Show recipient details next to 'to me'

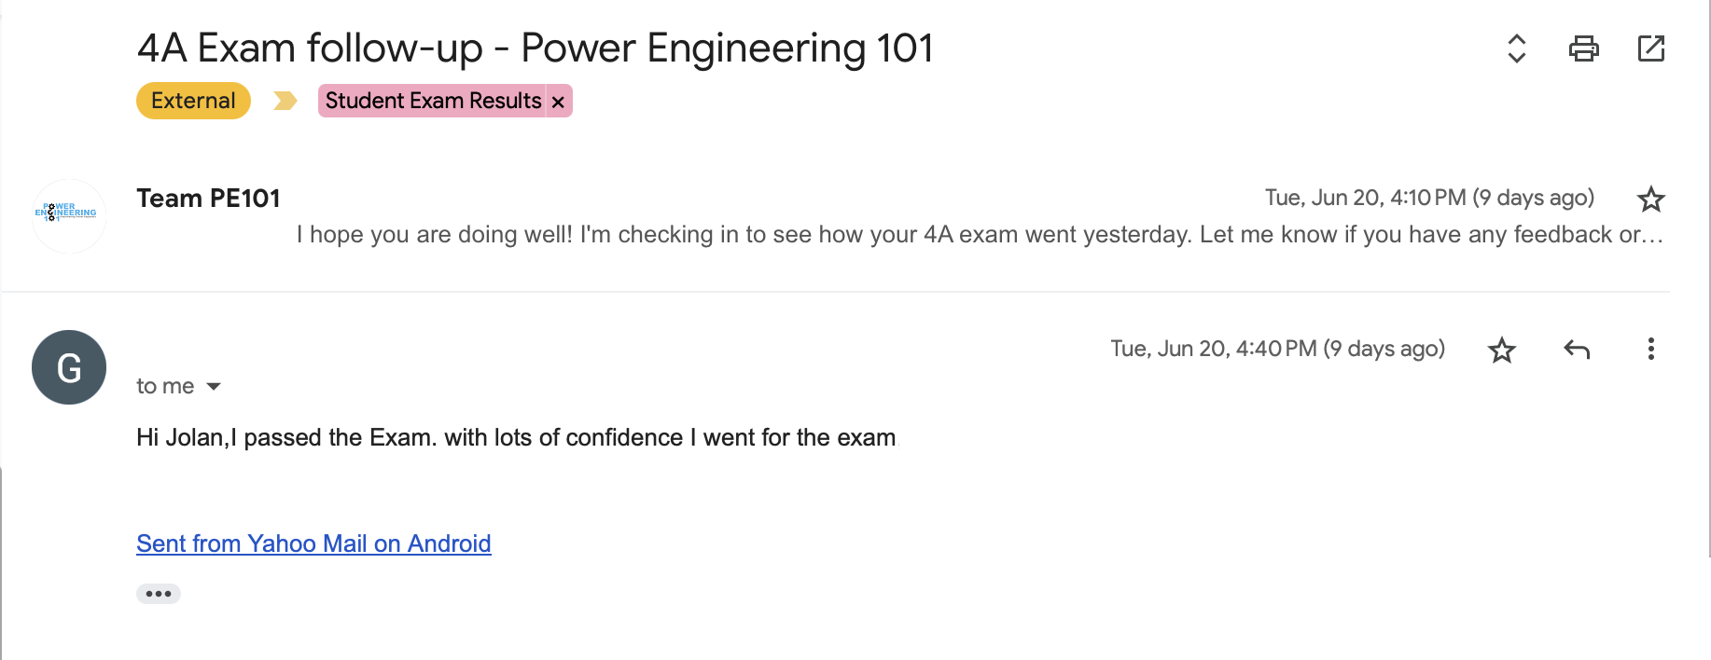click(214, 386)
